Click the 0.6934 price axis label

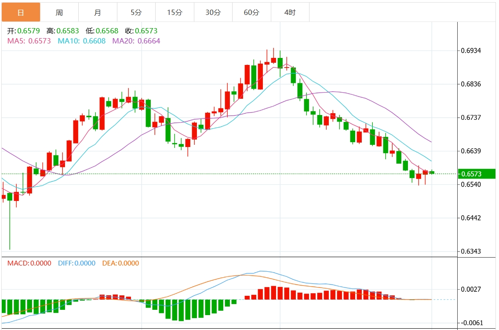(471, 51)
